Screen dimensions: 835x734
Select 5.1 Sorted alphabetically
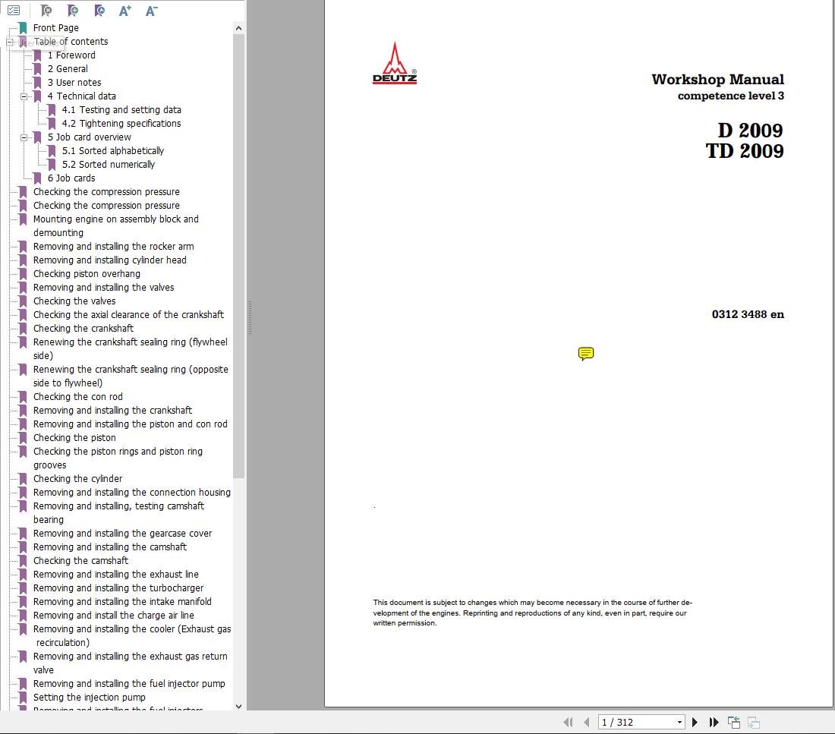pyautogui.click(x=113, y=151)
